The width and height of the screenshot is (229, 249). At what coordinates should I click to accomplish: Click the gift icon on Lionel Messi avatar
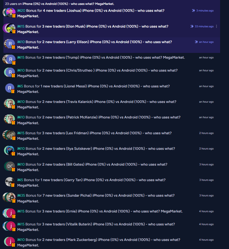[13, 91]
